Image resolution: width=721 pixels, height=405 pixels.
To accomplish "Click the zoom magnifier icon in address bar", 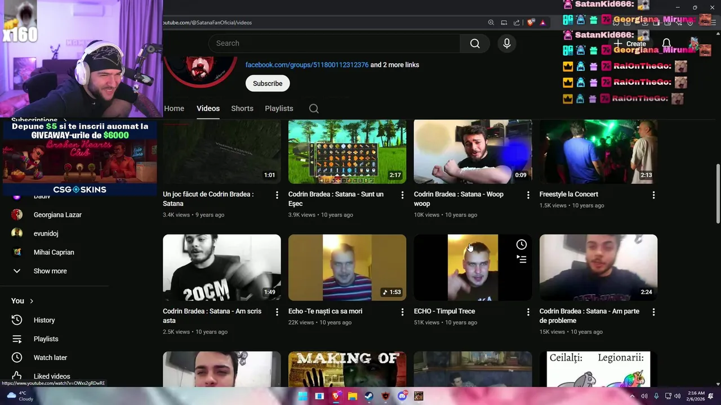I will tap(491, 22).
